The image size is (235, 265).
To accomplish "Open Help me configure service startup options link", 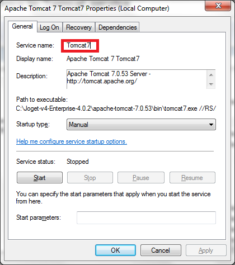I will [72, 141].
